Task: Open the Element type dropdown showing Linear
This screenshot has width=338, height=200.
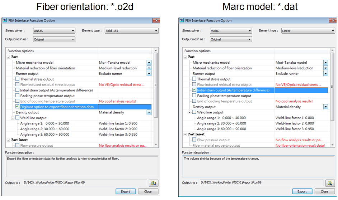Action: pyautogui.click(x=308, y=31)
